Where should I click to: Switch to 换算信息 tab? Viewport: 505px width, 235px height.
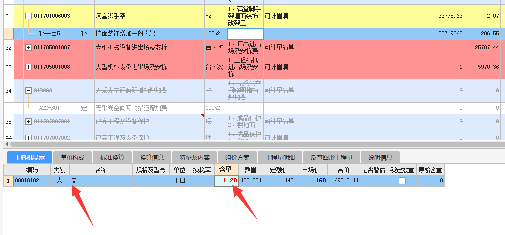pyautogui.click(x=151, y=158)
